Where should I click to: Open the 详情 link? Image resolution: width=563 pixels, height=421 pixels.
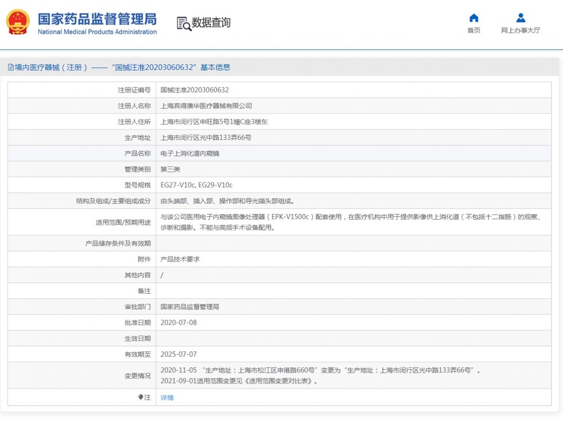click(167, 398)
